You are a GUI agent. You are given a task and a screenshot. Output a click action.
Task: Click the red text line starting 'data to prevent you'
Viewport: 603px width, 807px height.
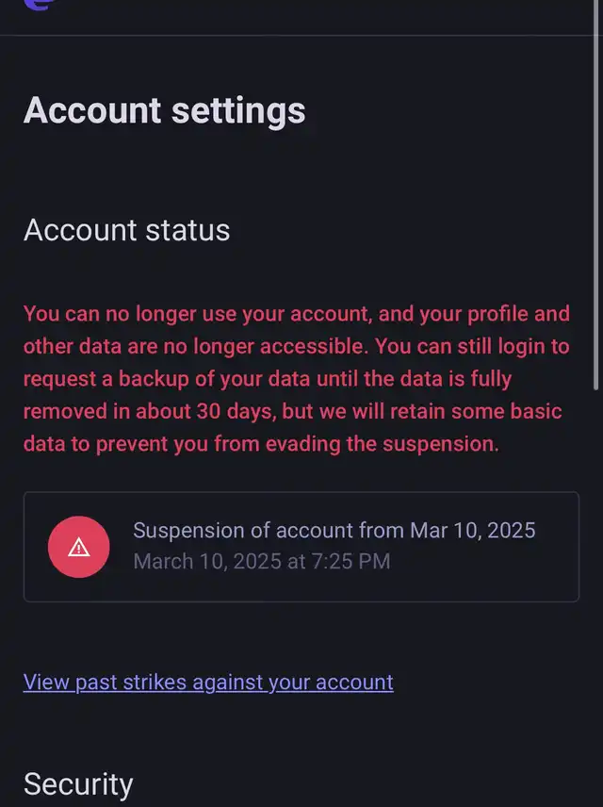[x=261, y=444]
